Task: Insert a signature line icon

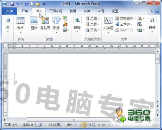Action: click(x=141, y=18)
